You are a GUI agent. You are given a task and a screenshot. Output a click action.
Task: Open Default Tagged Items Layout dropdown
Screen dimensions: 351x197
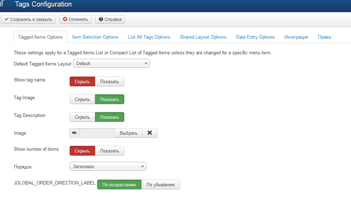coord(111,63)
